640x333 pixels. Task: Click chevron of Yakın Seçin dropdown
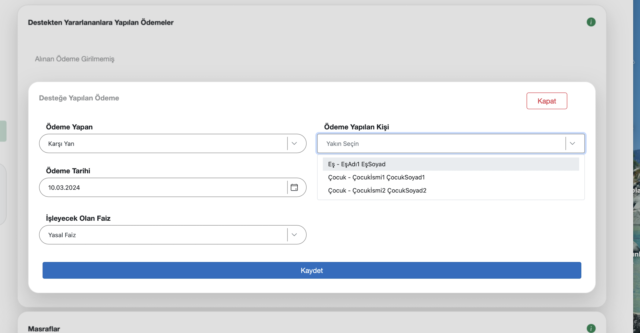tap(572, 143)
